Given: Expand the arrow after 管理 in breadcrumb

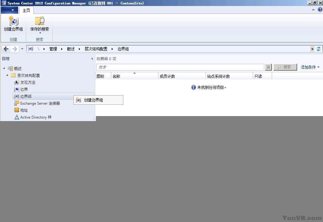Looking at the screenshot, I should pyautogui.click(x=62, y=49).
